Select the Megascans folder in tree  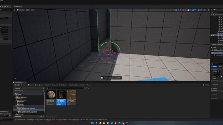click(x=21, y=106)
